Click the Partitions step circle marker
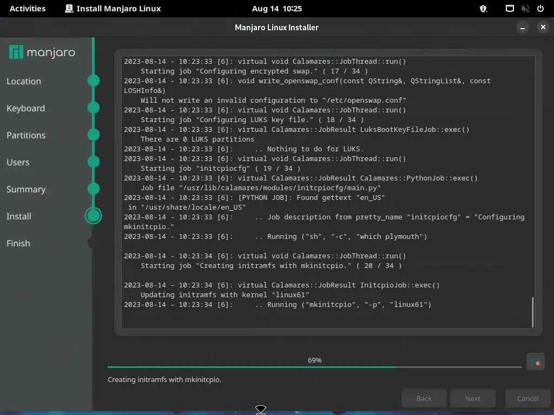This screenshot has height=415, width=554. point(93,135)
